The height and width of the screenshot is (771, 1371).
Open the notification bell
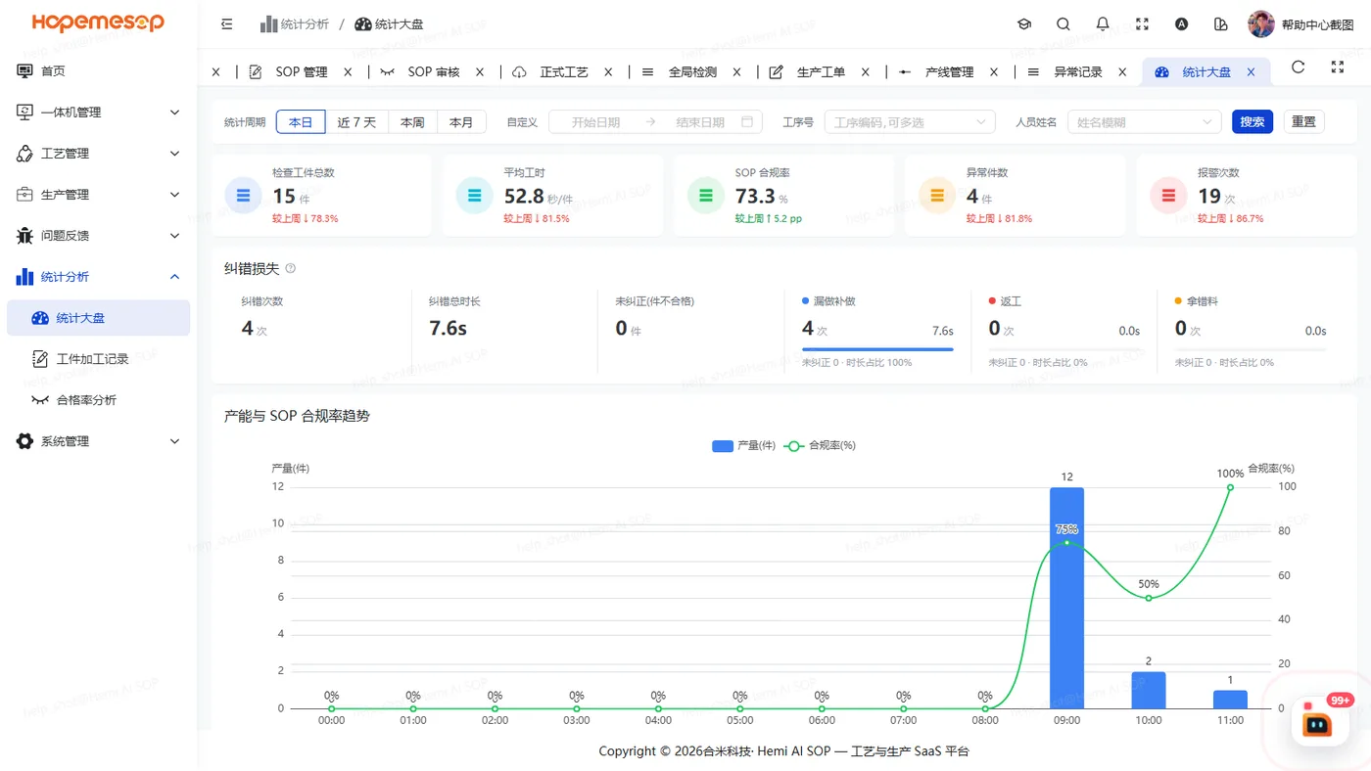point(1103,24)
